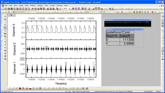Open the Tools menu
This screenshot has width=165, height=93.
(46, 5)
